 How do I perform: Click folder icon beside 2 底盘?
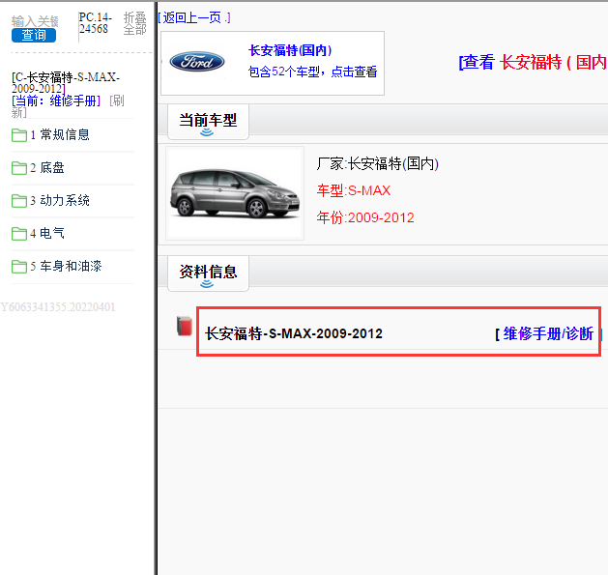point(19,168)
